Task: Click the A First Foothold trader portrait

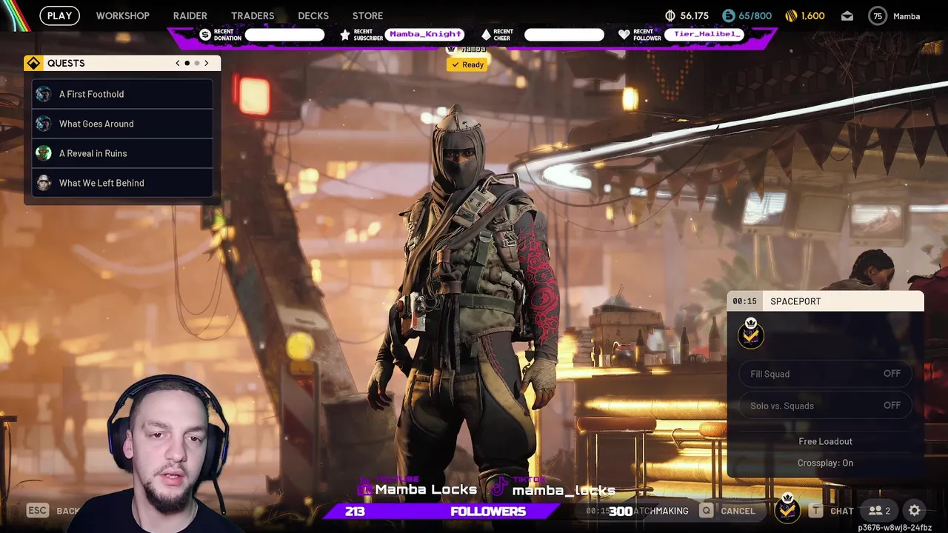Action: point(44,94)
